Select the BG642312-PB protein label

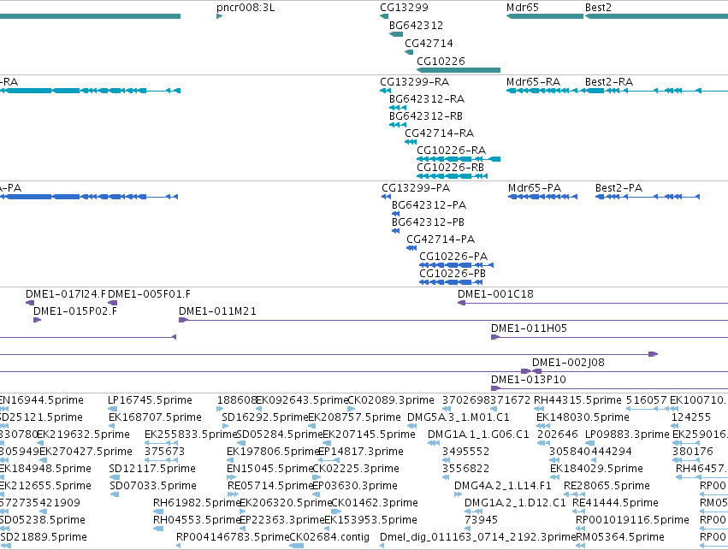pyautogui.click(x=428, y=222)
